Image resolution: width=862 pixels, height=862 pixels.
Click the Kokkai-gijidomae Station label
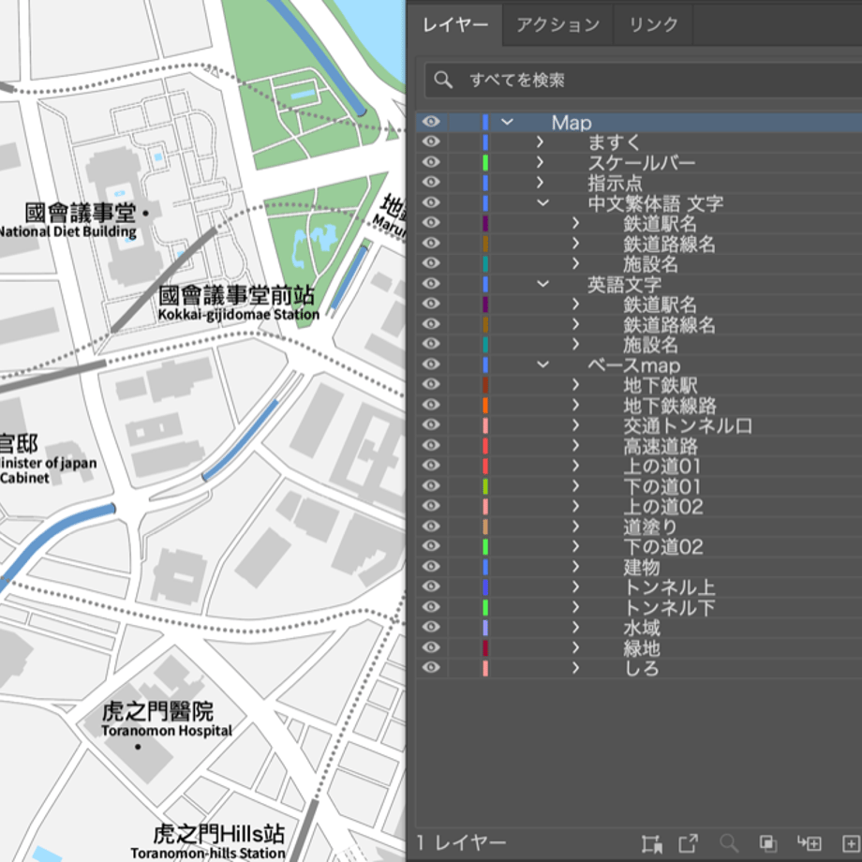239,315
